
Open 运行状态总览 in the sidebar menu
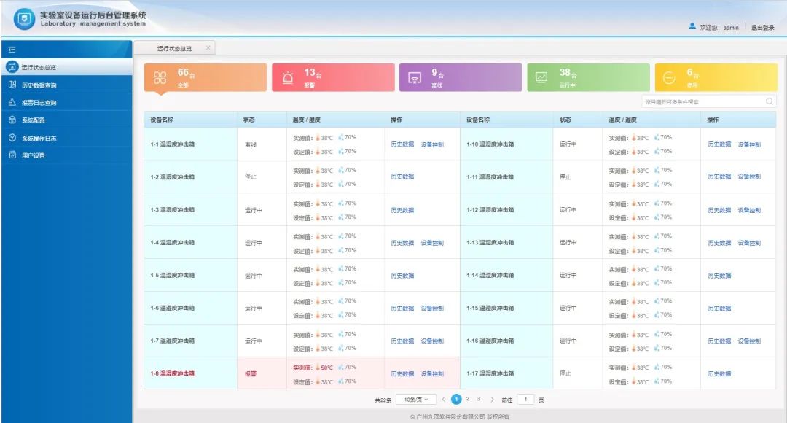click(x=39, y=67)
